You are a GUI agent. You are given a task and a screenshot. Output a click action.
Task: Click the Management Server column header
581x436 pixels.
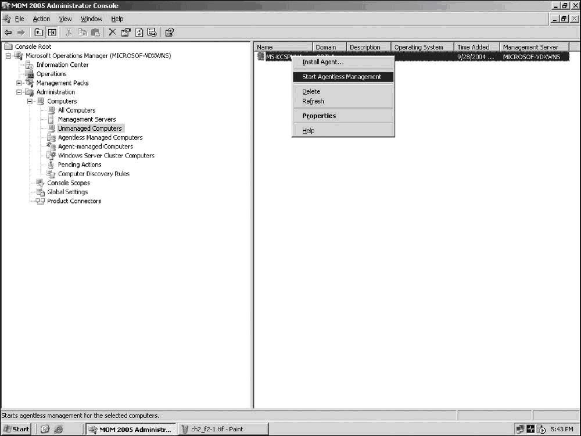(x=530, y=47)
